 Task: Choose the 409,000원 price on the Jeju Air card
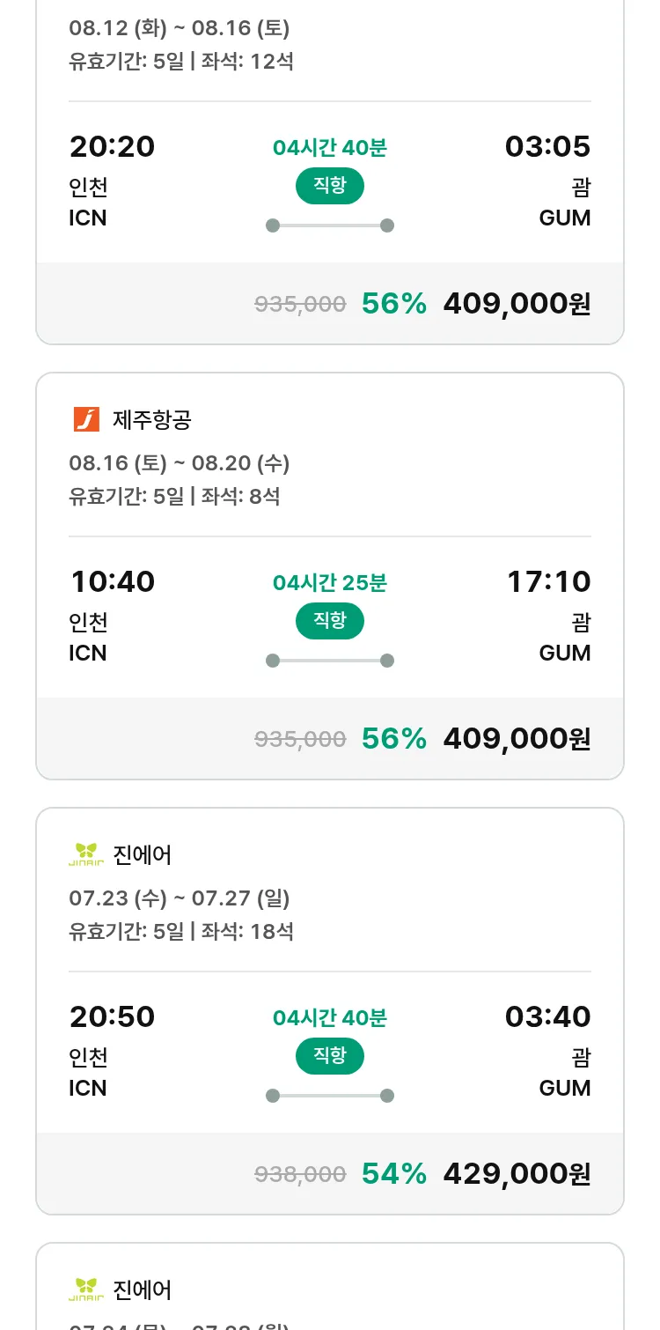517,738
